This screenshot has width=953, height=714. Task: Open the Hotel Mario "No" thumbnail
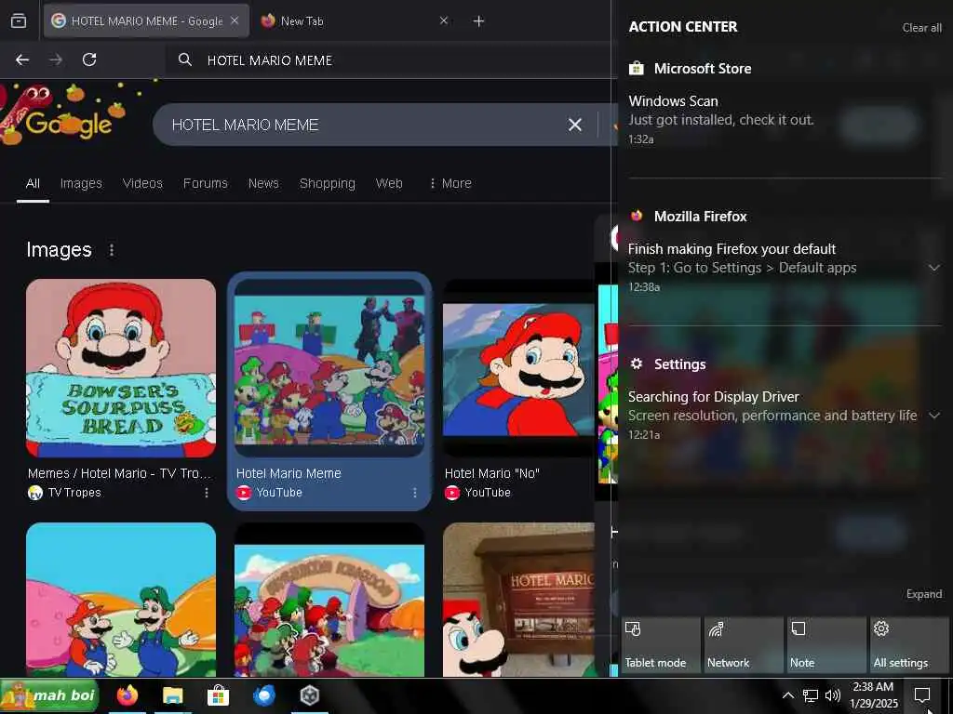pyautogui.click(x=518, y=368)
